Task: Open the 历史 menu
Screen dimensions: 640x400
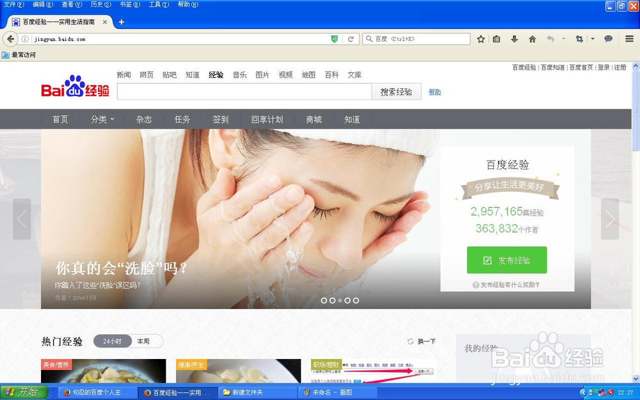Action: (100, 4)
